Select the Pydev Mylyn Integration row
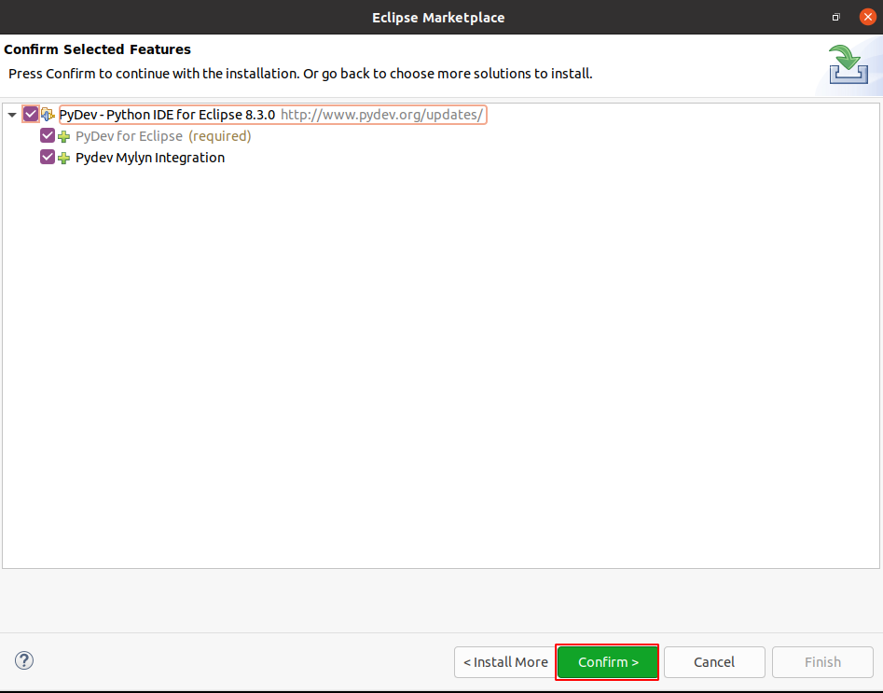This screenshot has height=693, width=883. 150,158
